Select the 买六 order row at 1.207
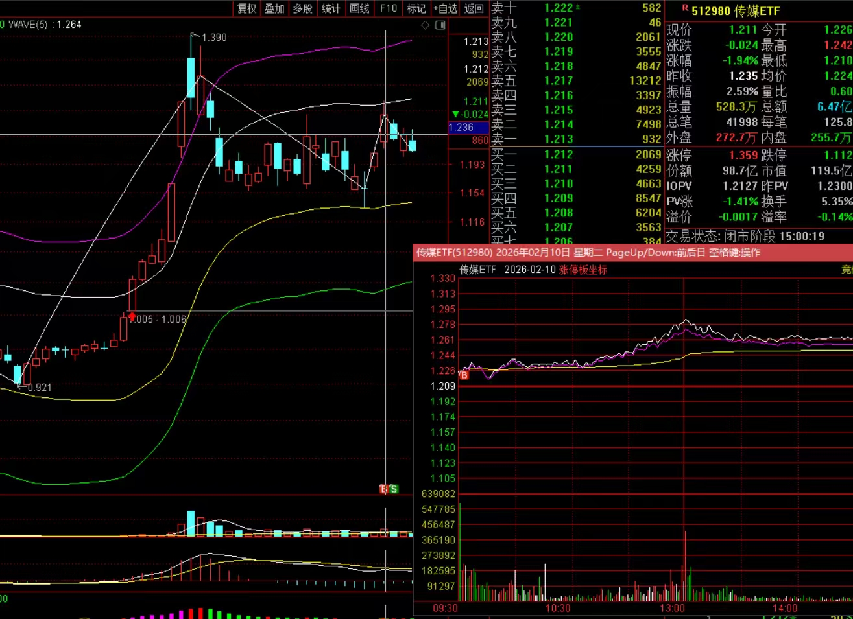This screenshot has width=853, height=619. 577,228
